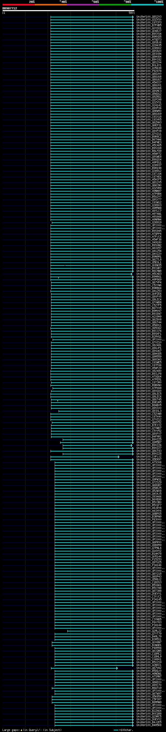
Task: Select the BB907712 query label
Action: click(x=10, y=9)
